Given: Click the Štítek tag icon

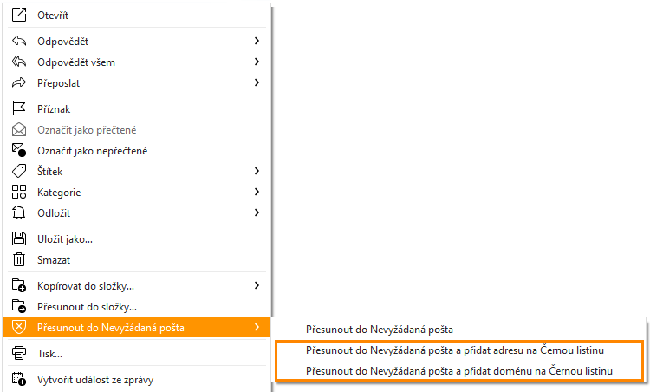Looking at the screenshot, I should click(x=19, y=172).
